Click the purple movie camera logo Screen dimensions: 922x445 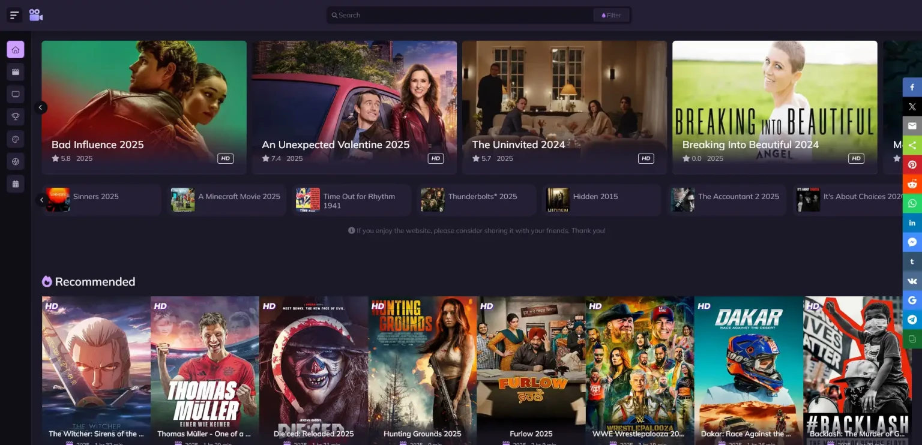coord(36,15)
